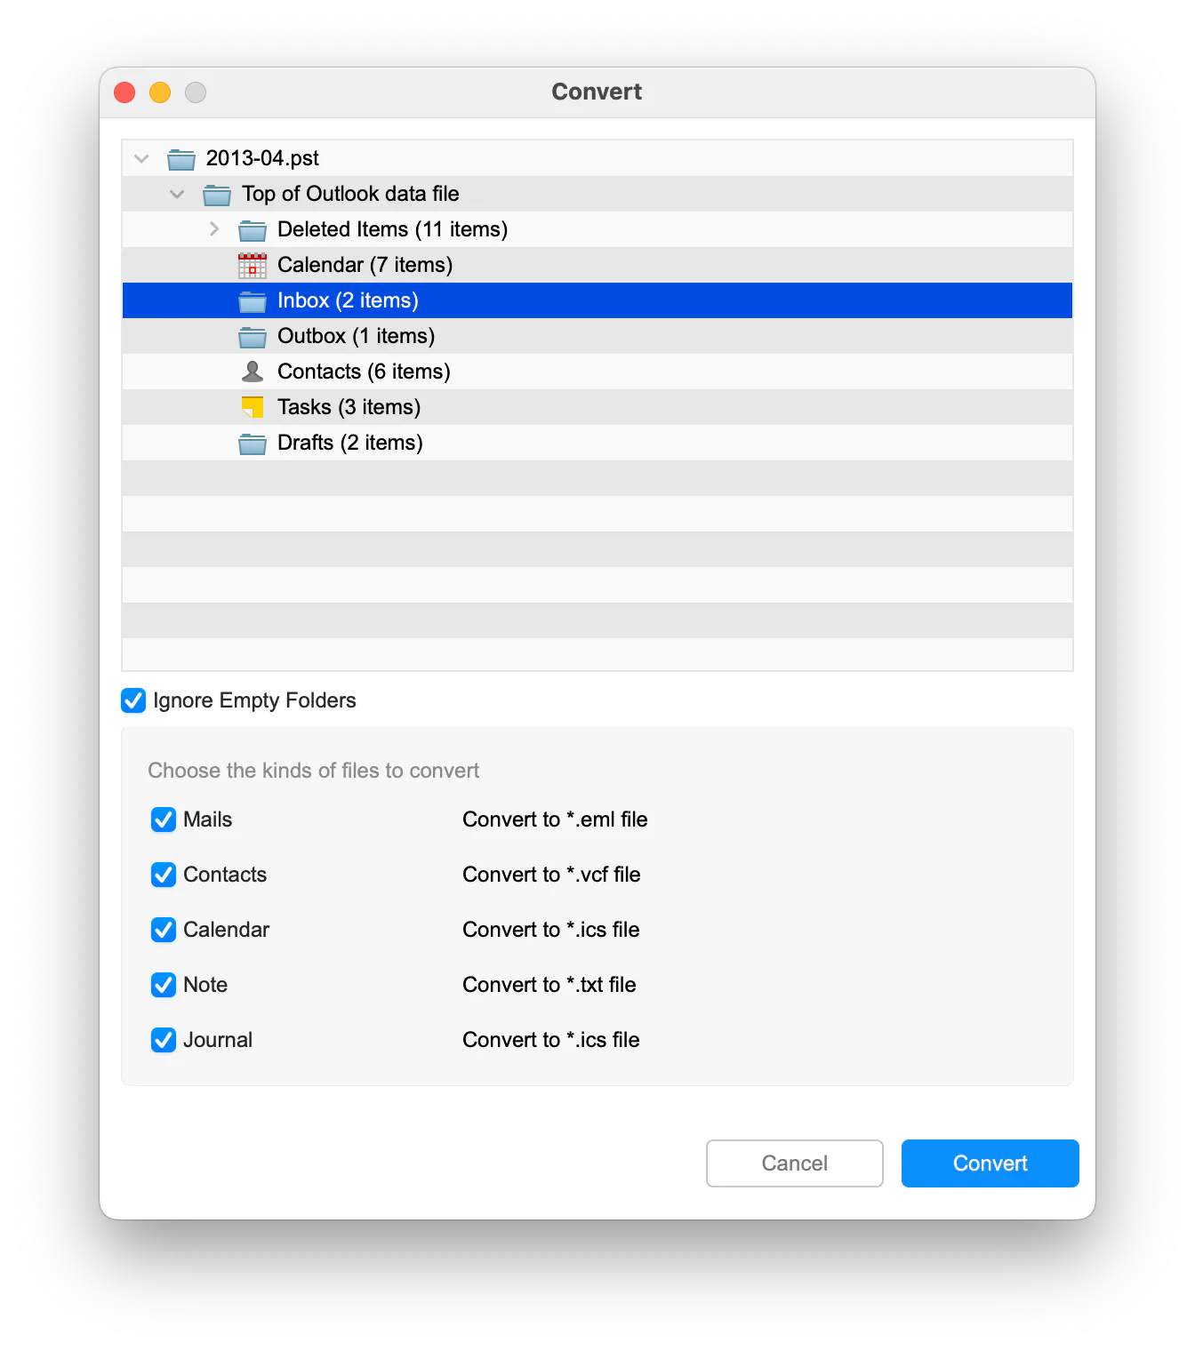This screenshot has height=1351, width=1195.
Task: Minimize the Convert window with yellow button
Action: (160, 92)
